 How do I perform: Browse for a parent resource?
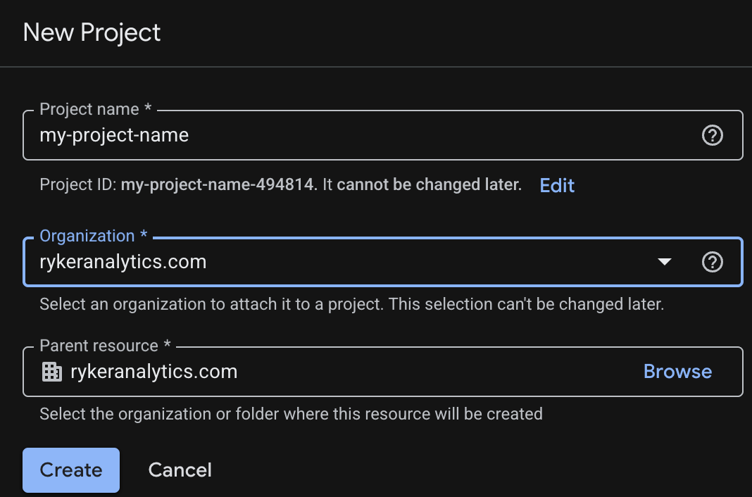pos(677,372)
